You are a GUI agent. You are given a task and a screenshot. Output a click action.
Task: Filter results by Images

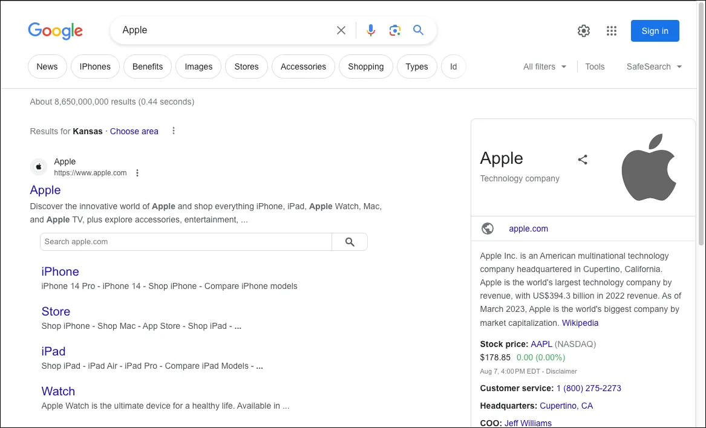tap(198, 66)
